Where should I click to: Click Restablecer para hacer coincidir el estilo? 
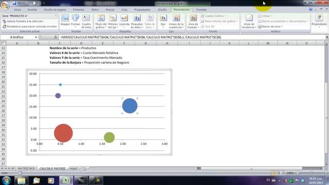point(30,27)
